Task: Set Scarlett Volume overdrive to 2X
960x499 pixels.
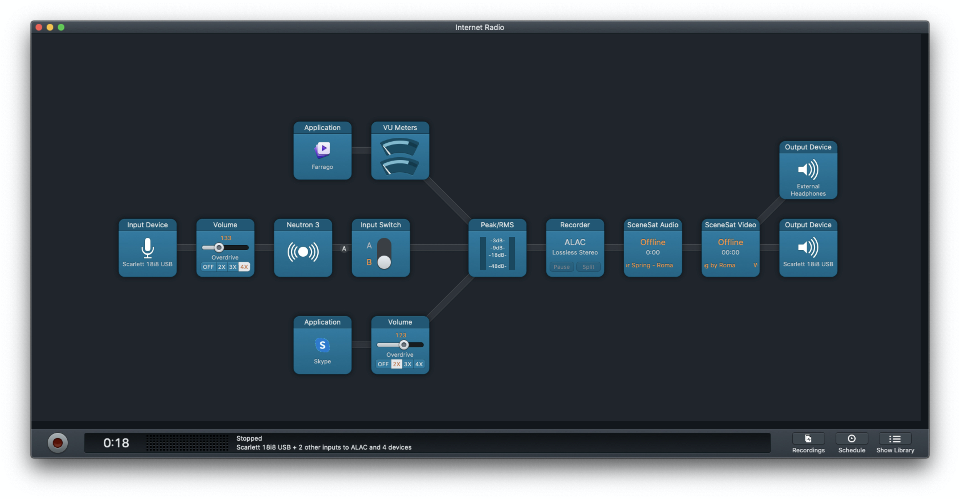Action: pos(222,267)
